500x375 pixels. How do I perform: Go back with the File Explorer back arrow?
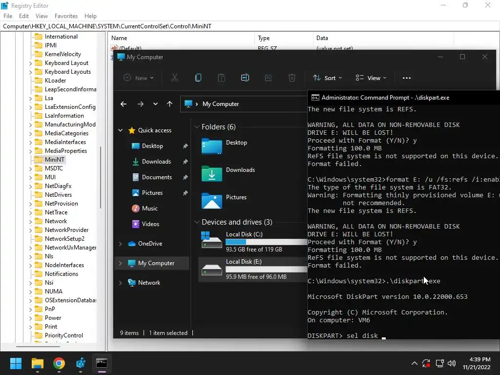pos(124,104)
